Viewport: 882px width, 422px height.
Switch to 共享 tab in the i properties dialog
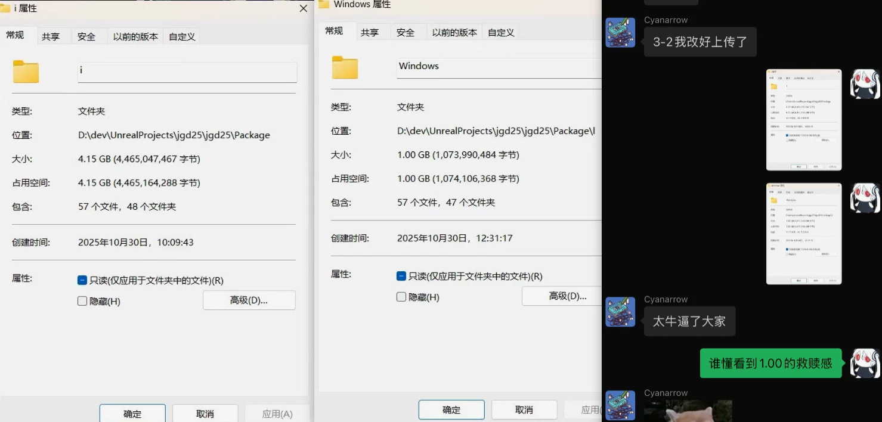tap(51, 36)
